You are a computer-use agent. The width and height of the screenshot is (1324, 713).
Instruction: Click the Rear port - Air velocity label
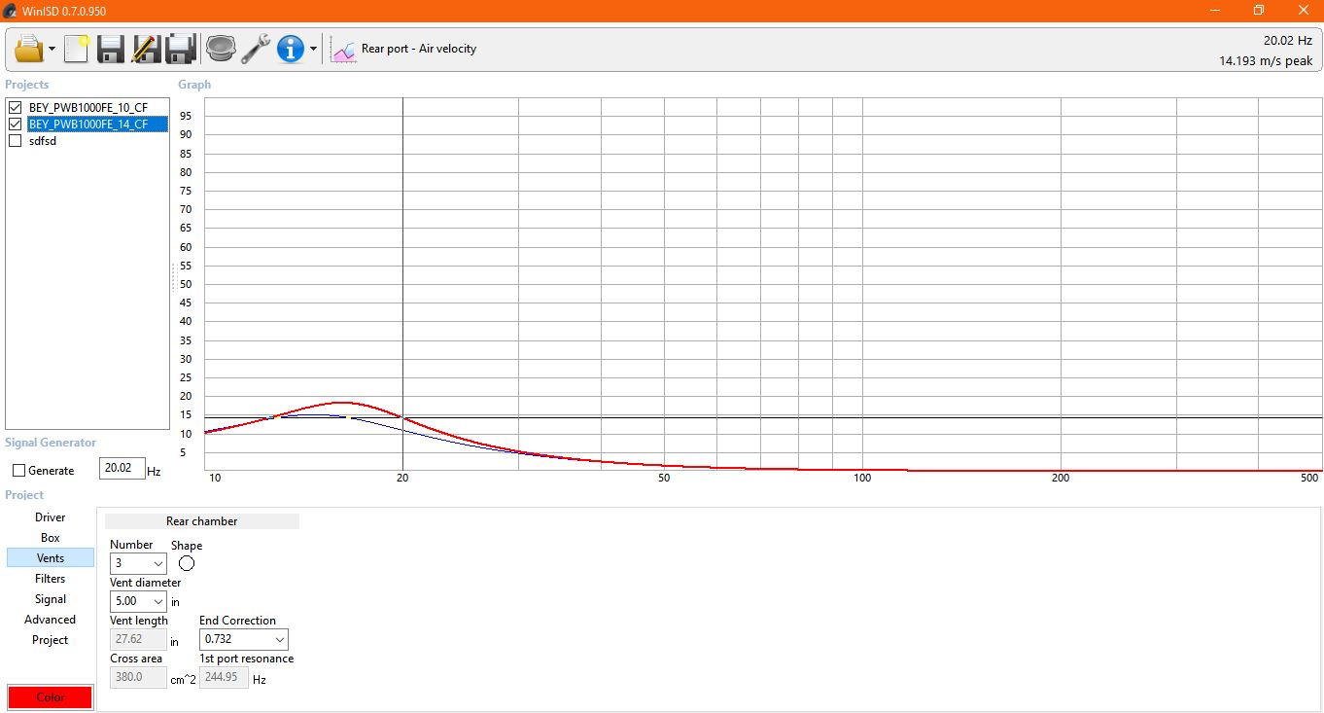tap(419, 49)
